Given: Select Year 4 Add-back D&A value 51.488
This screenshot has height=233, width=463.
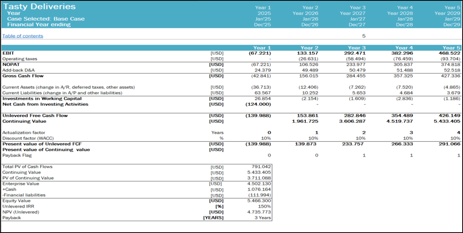Looking at the screenshot, I should (404, 70).
